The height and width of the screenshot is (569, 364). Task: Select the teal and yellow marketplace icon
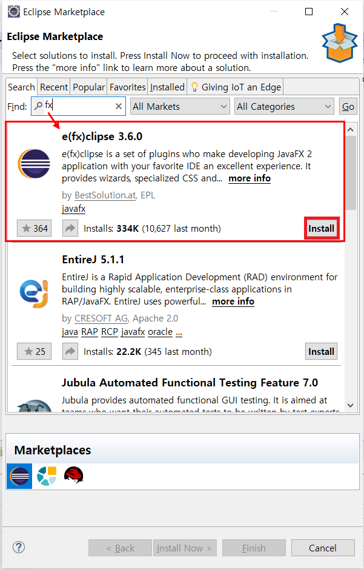47,476
